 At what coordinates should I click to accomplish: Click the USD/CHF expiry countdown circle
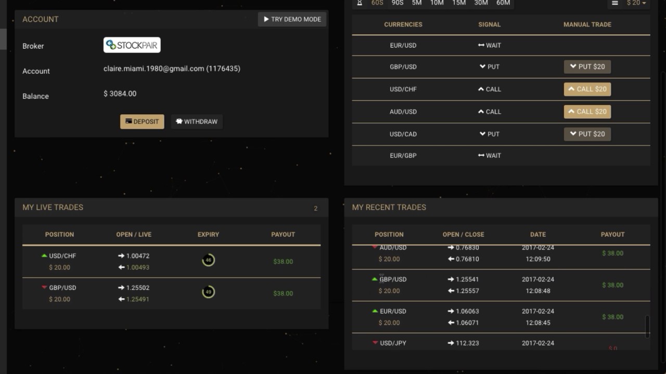pyautogui.click(x=208, y=260)
